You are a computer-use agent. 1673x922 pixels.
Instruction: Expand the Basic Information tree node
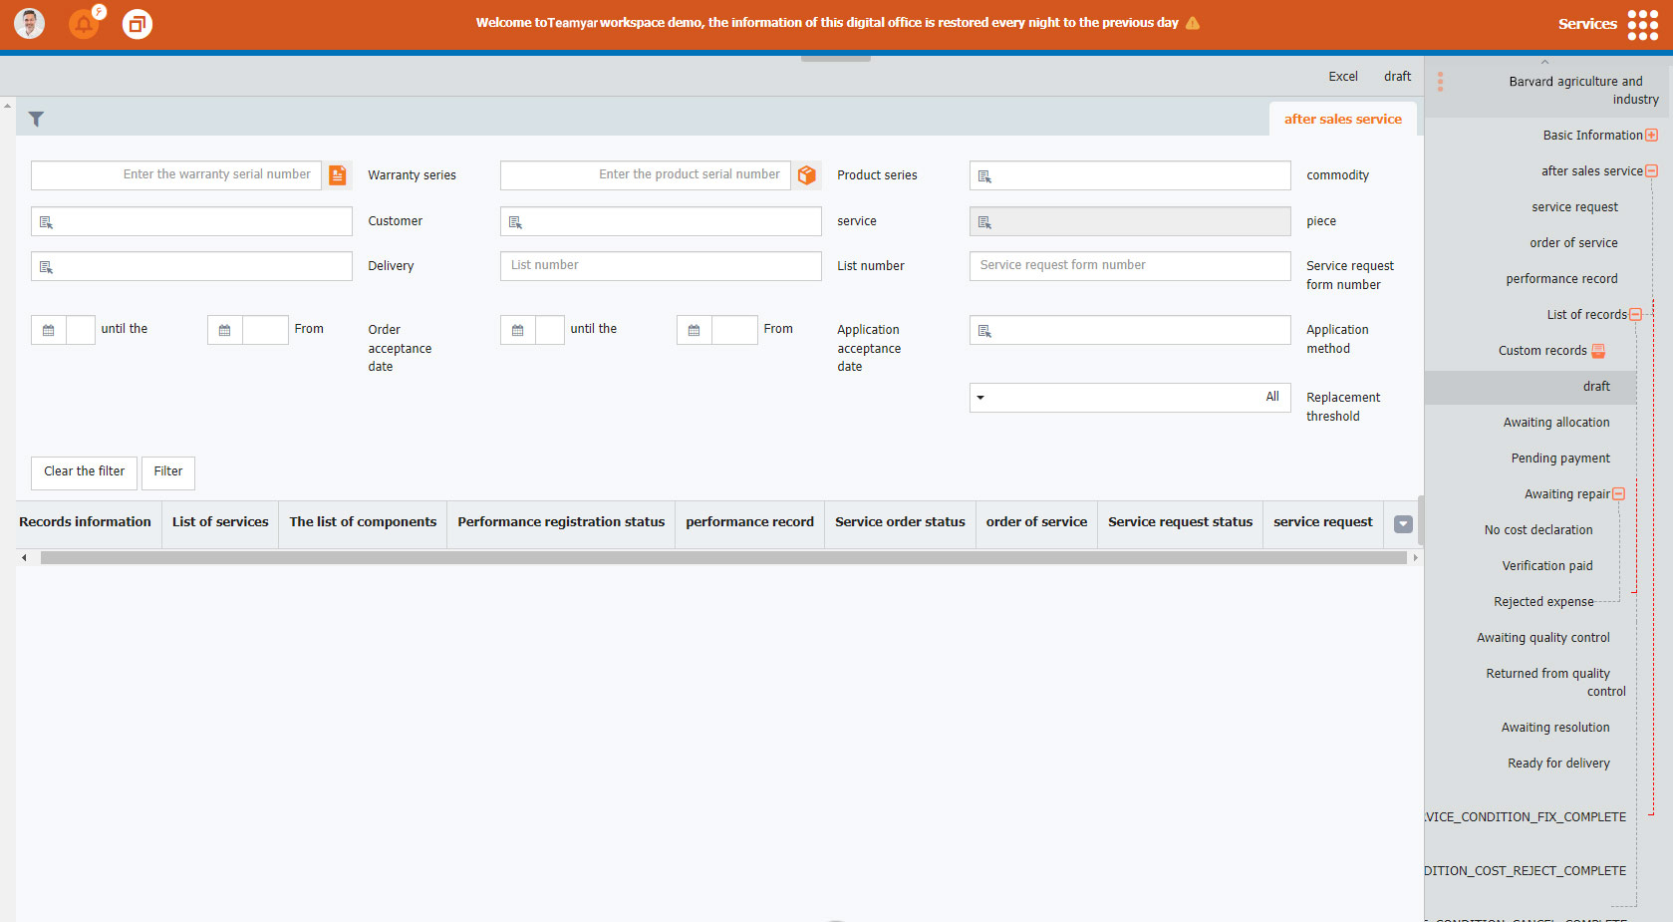tap(1651, 136)
